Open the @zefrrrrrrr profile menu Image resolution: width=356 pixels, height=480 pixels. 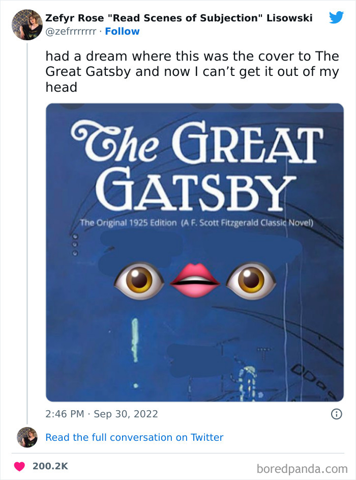click(x=72, y=31)
